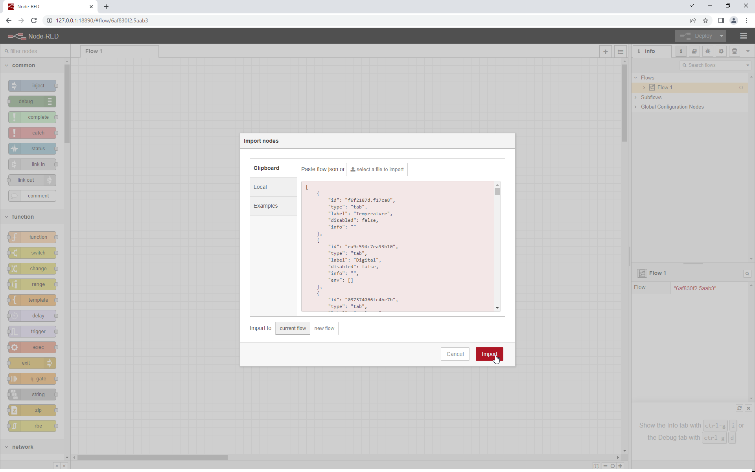Open a new browser tab
Viewport: 755px width, 472px height.
[x=106, y=7]
